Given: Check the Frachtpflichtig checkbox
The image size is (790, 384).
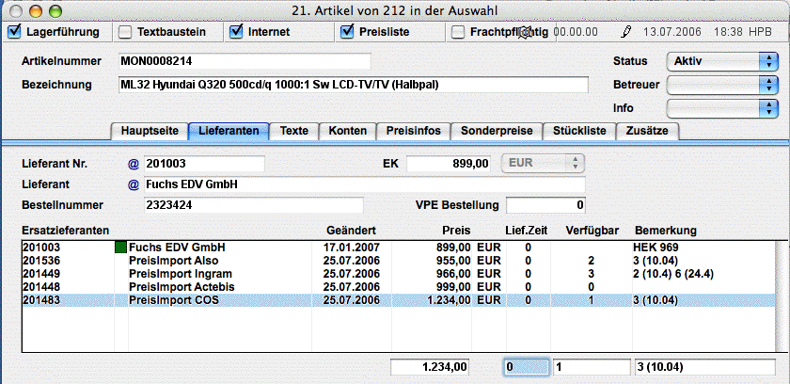Looking at the screenshot, I should [x=458, y=32].
